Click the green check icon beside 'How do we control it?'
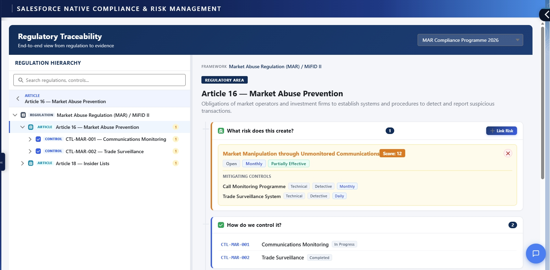The height and width of the screenshot is (270, 550). pyautogui.click(x=221, y=225)
